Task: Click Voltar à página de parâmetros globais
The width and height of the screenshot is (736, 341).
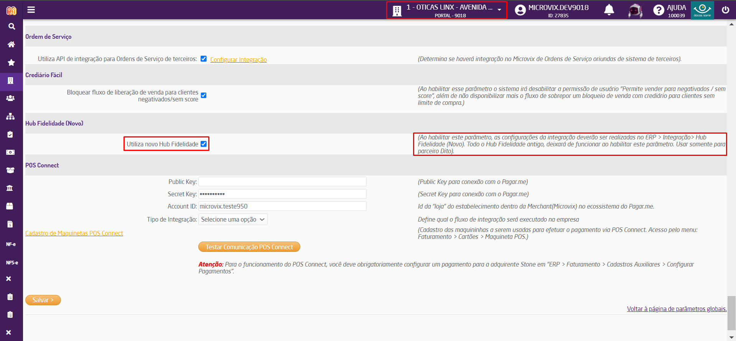Action: coord(677,309)
